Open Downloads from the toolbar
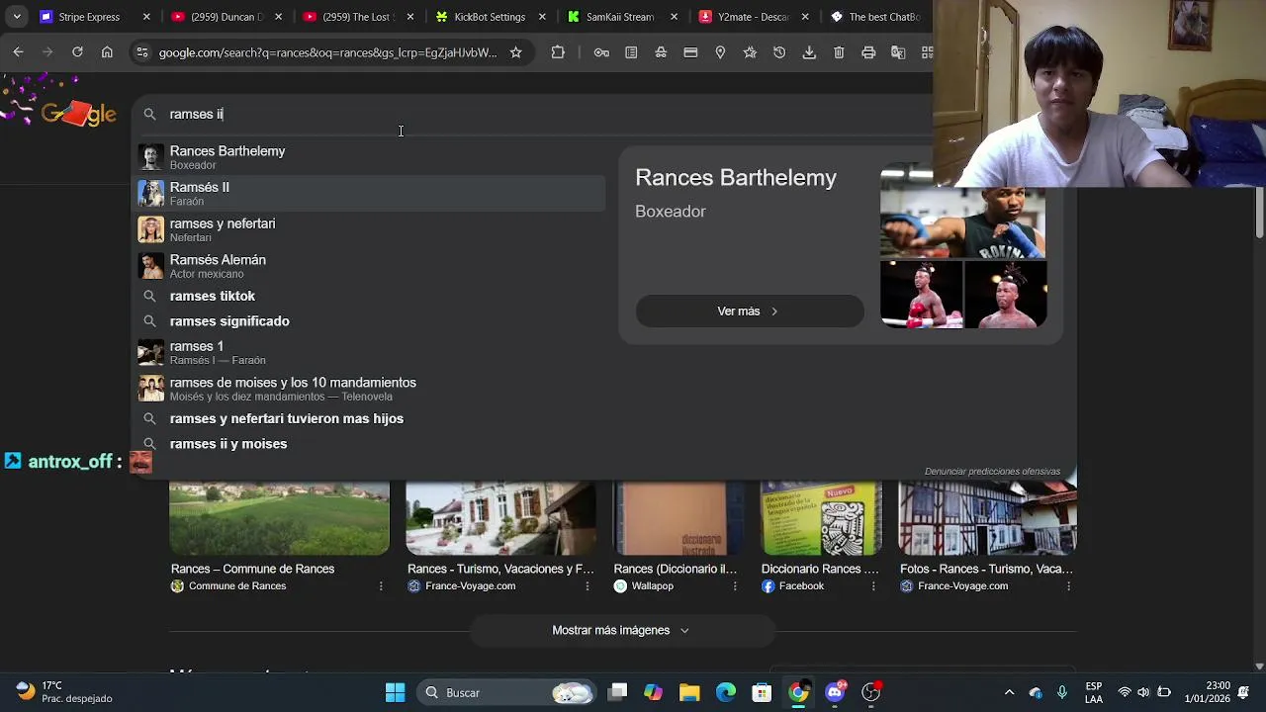The height and width of the screenshot is (712, 1266). 809,52
